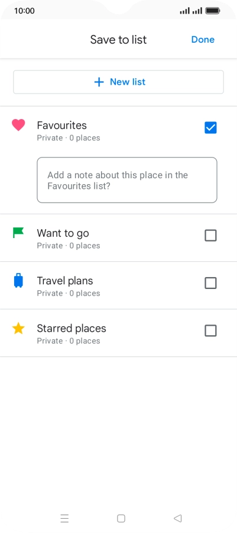Tap the Android home square icon
The image size is (237, 533).
[x=121, y=518]
